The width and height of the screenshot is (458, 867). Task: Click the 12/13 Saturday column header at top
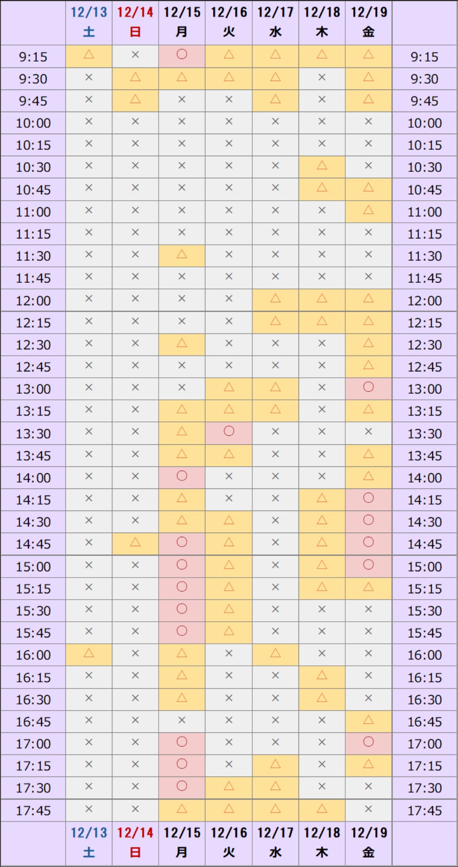click(89, 21)
